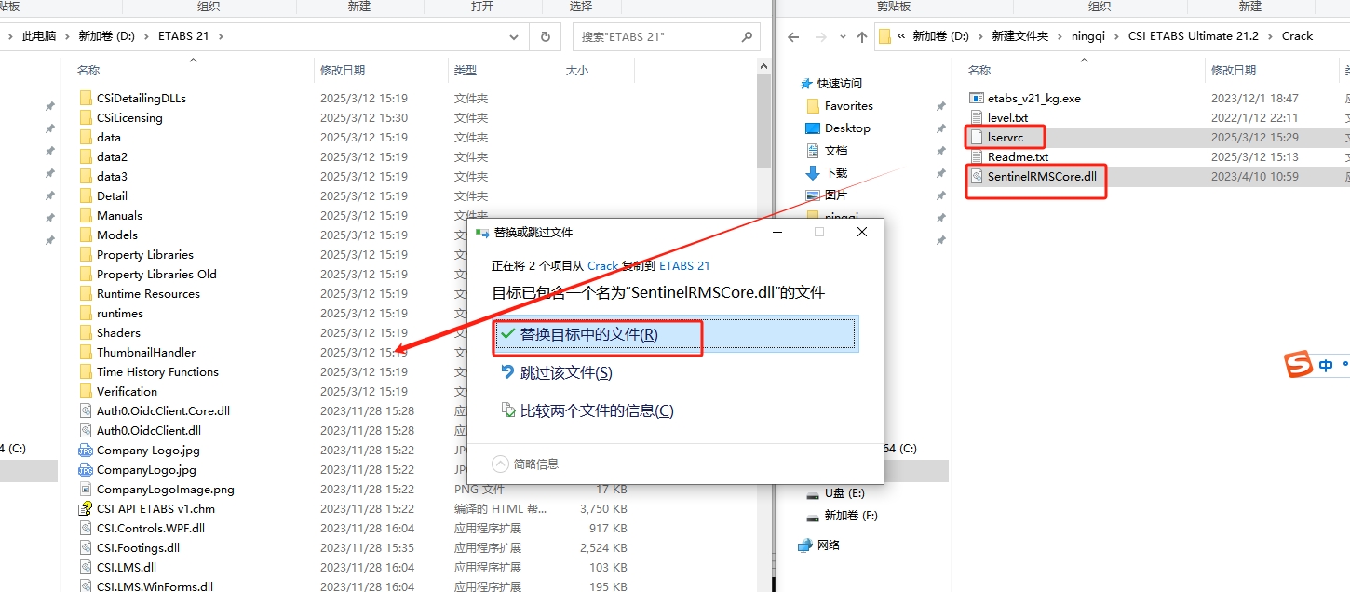The height and width of the screenshot is (592, 1350).
Task: Click 替换目标中的文件(R) option
Action: click(x=675, y=334)
